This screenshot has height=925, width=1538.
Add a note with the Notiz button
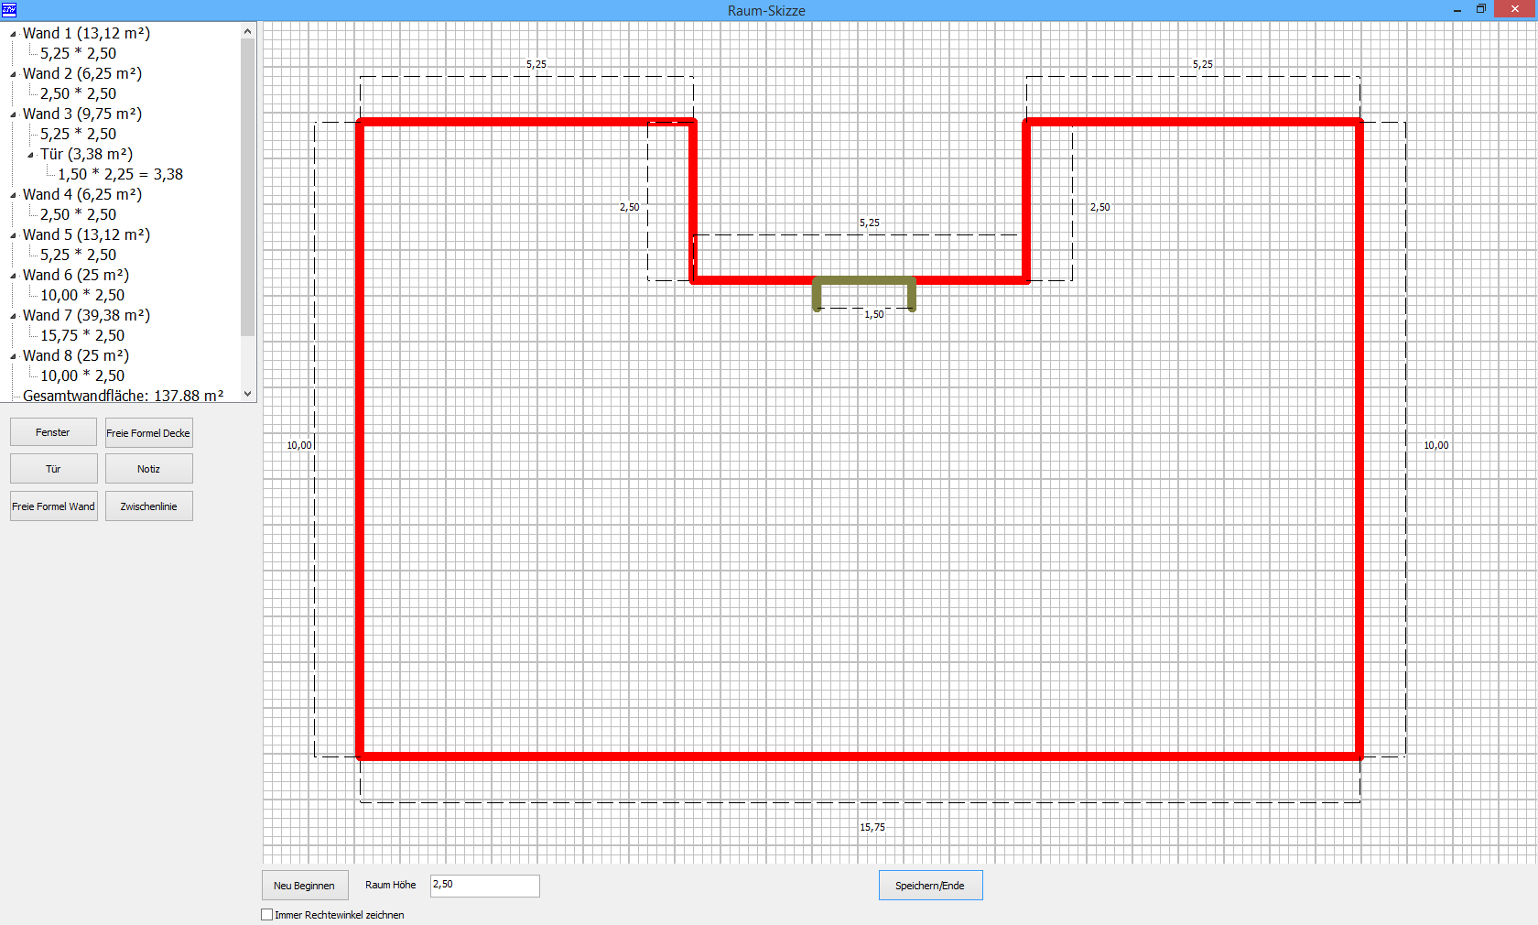click(148, 469)
